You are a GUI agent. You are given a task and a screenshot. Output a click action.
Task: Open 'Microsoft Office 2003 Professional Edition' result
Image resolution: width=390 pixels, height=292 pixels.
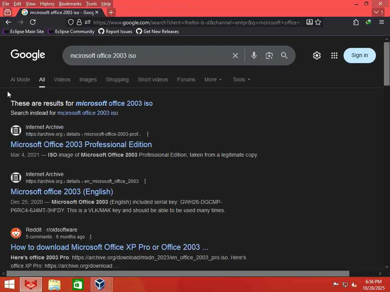click(x=81, y=144)
